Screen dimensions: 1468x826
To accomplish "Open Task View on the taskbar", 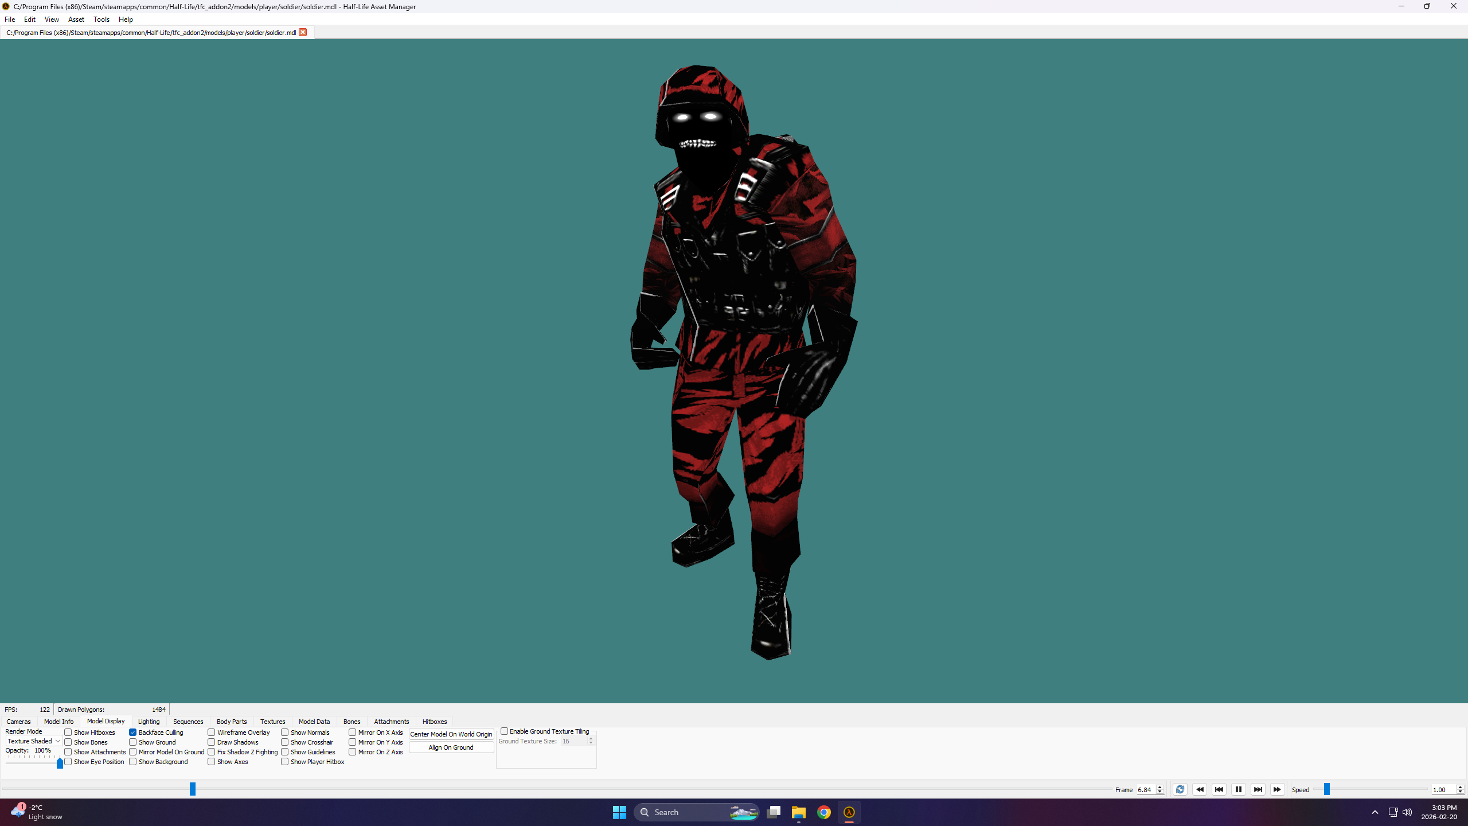I will 774,812.
